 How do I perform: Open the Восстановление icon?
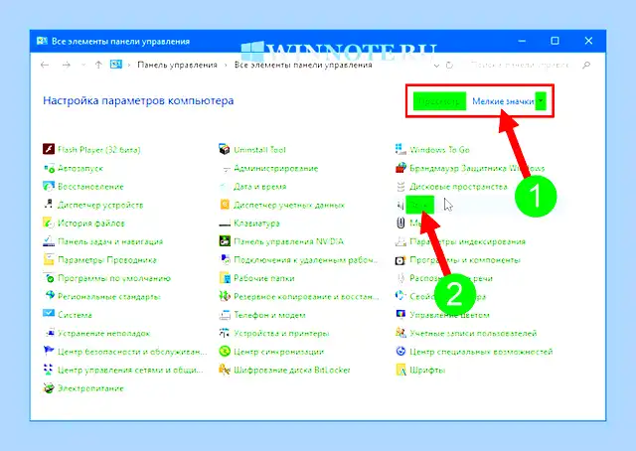[49, 186]
